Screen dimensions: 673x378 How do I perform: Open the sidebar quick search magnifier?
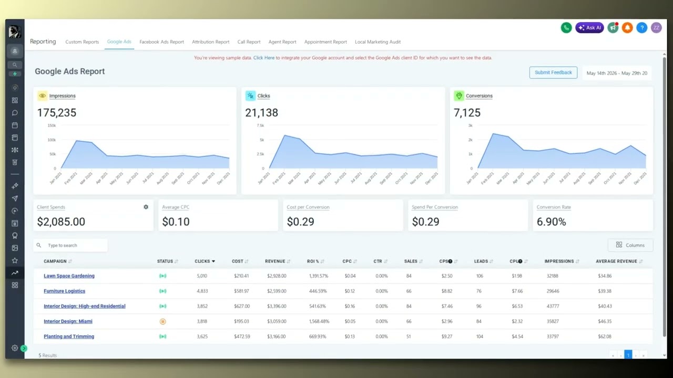15,65
